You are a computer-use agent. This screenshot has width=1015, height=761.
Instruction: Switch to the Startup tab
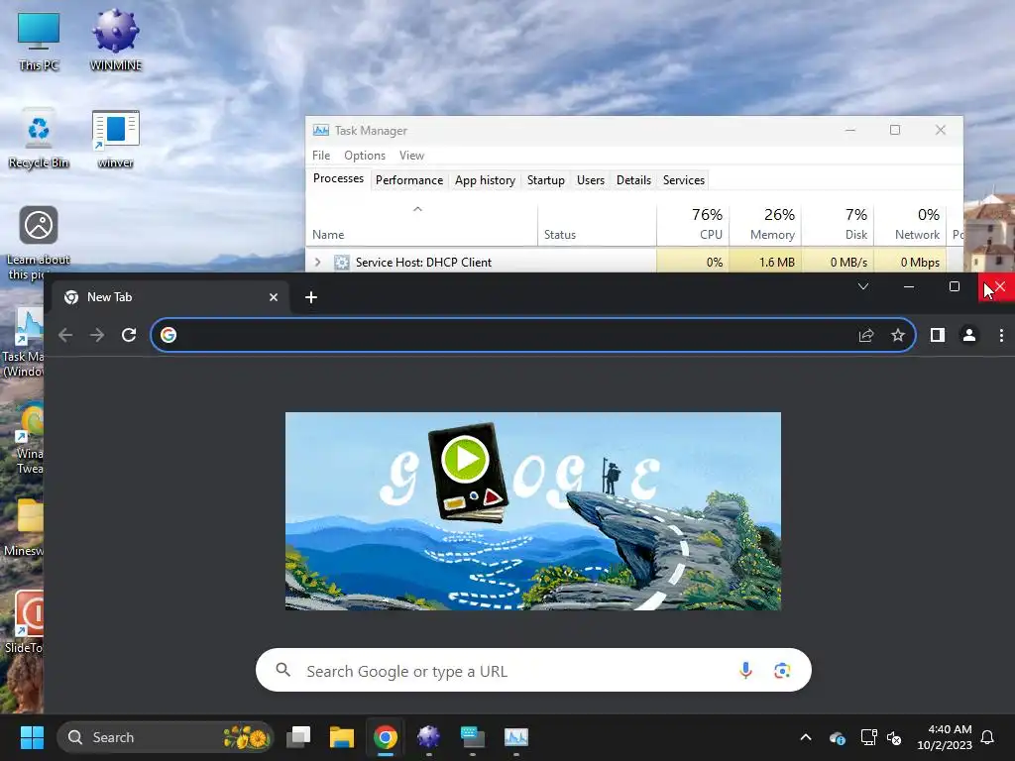(546, 180)
